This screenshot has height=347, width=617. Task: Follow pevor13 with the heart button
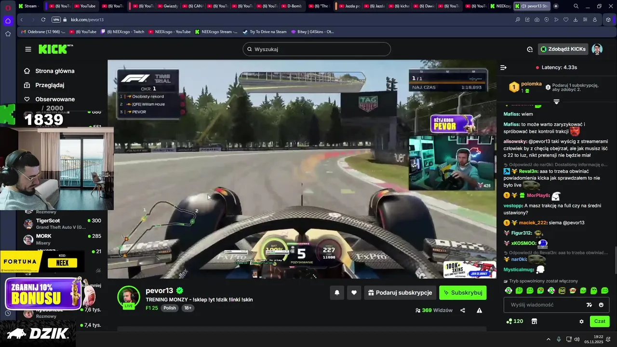[x=354, y=293]
